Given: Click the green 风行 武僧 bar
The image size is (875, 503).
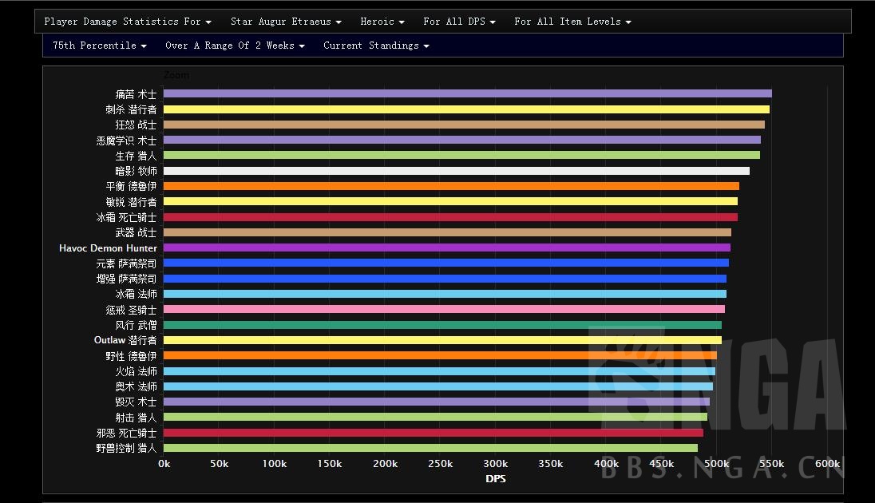Looking at the screenshot, I should tap(442, 325).
